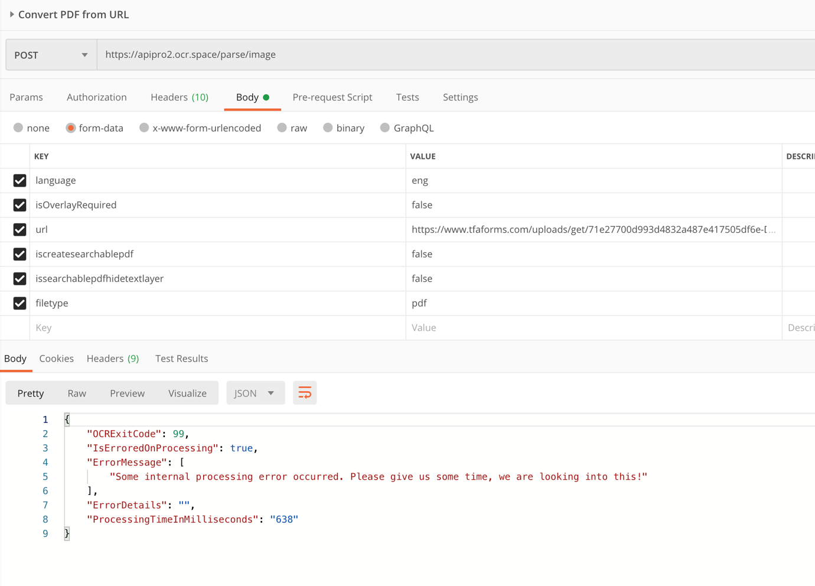Click the IsErroredOnProcessing line
Image resolution: width=815 pixels, height=586 pixels.
point(172,448)
